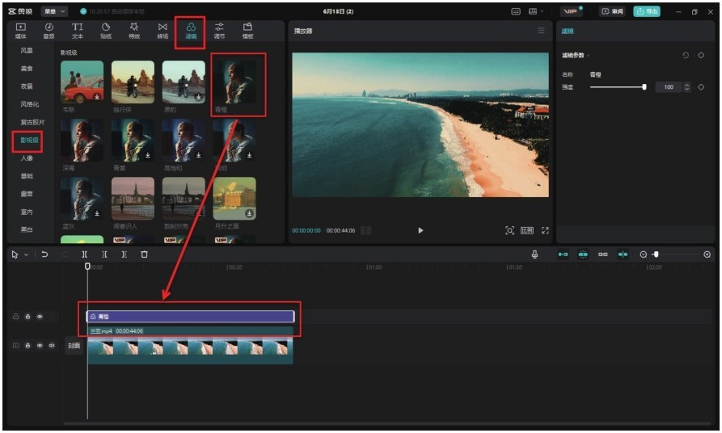Select the 影视级 filter category

[29, 141]
